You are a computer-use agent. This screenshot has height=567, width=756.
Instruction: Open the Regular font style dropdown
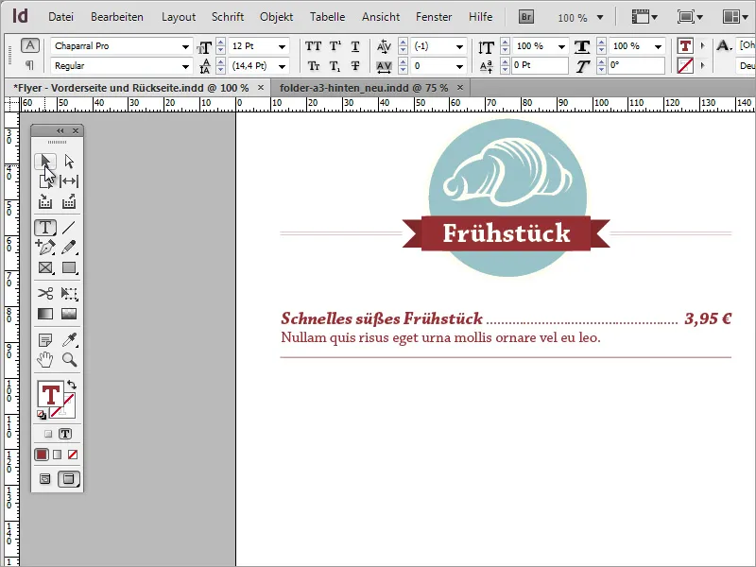click(x=185, y=66)
